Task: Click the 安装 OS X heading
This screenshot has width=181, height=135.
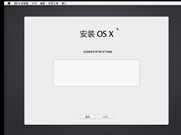Action: coord(97,34)
